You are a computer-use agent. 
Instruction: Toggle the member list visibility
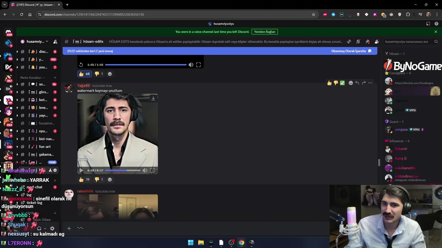(x=377, y=42)
